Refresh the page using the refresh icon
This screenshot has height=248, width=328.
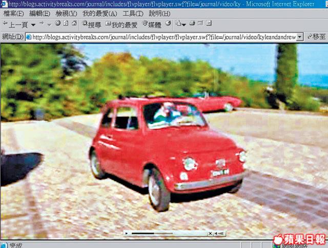point(66,23)
